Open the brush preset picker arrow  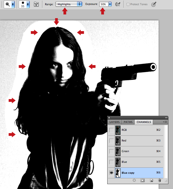tap(28, 4)
